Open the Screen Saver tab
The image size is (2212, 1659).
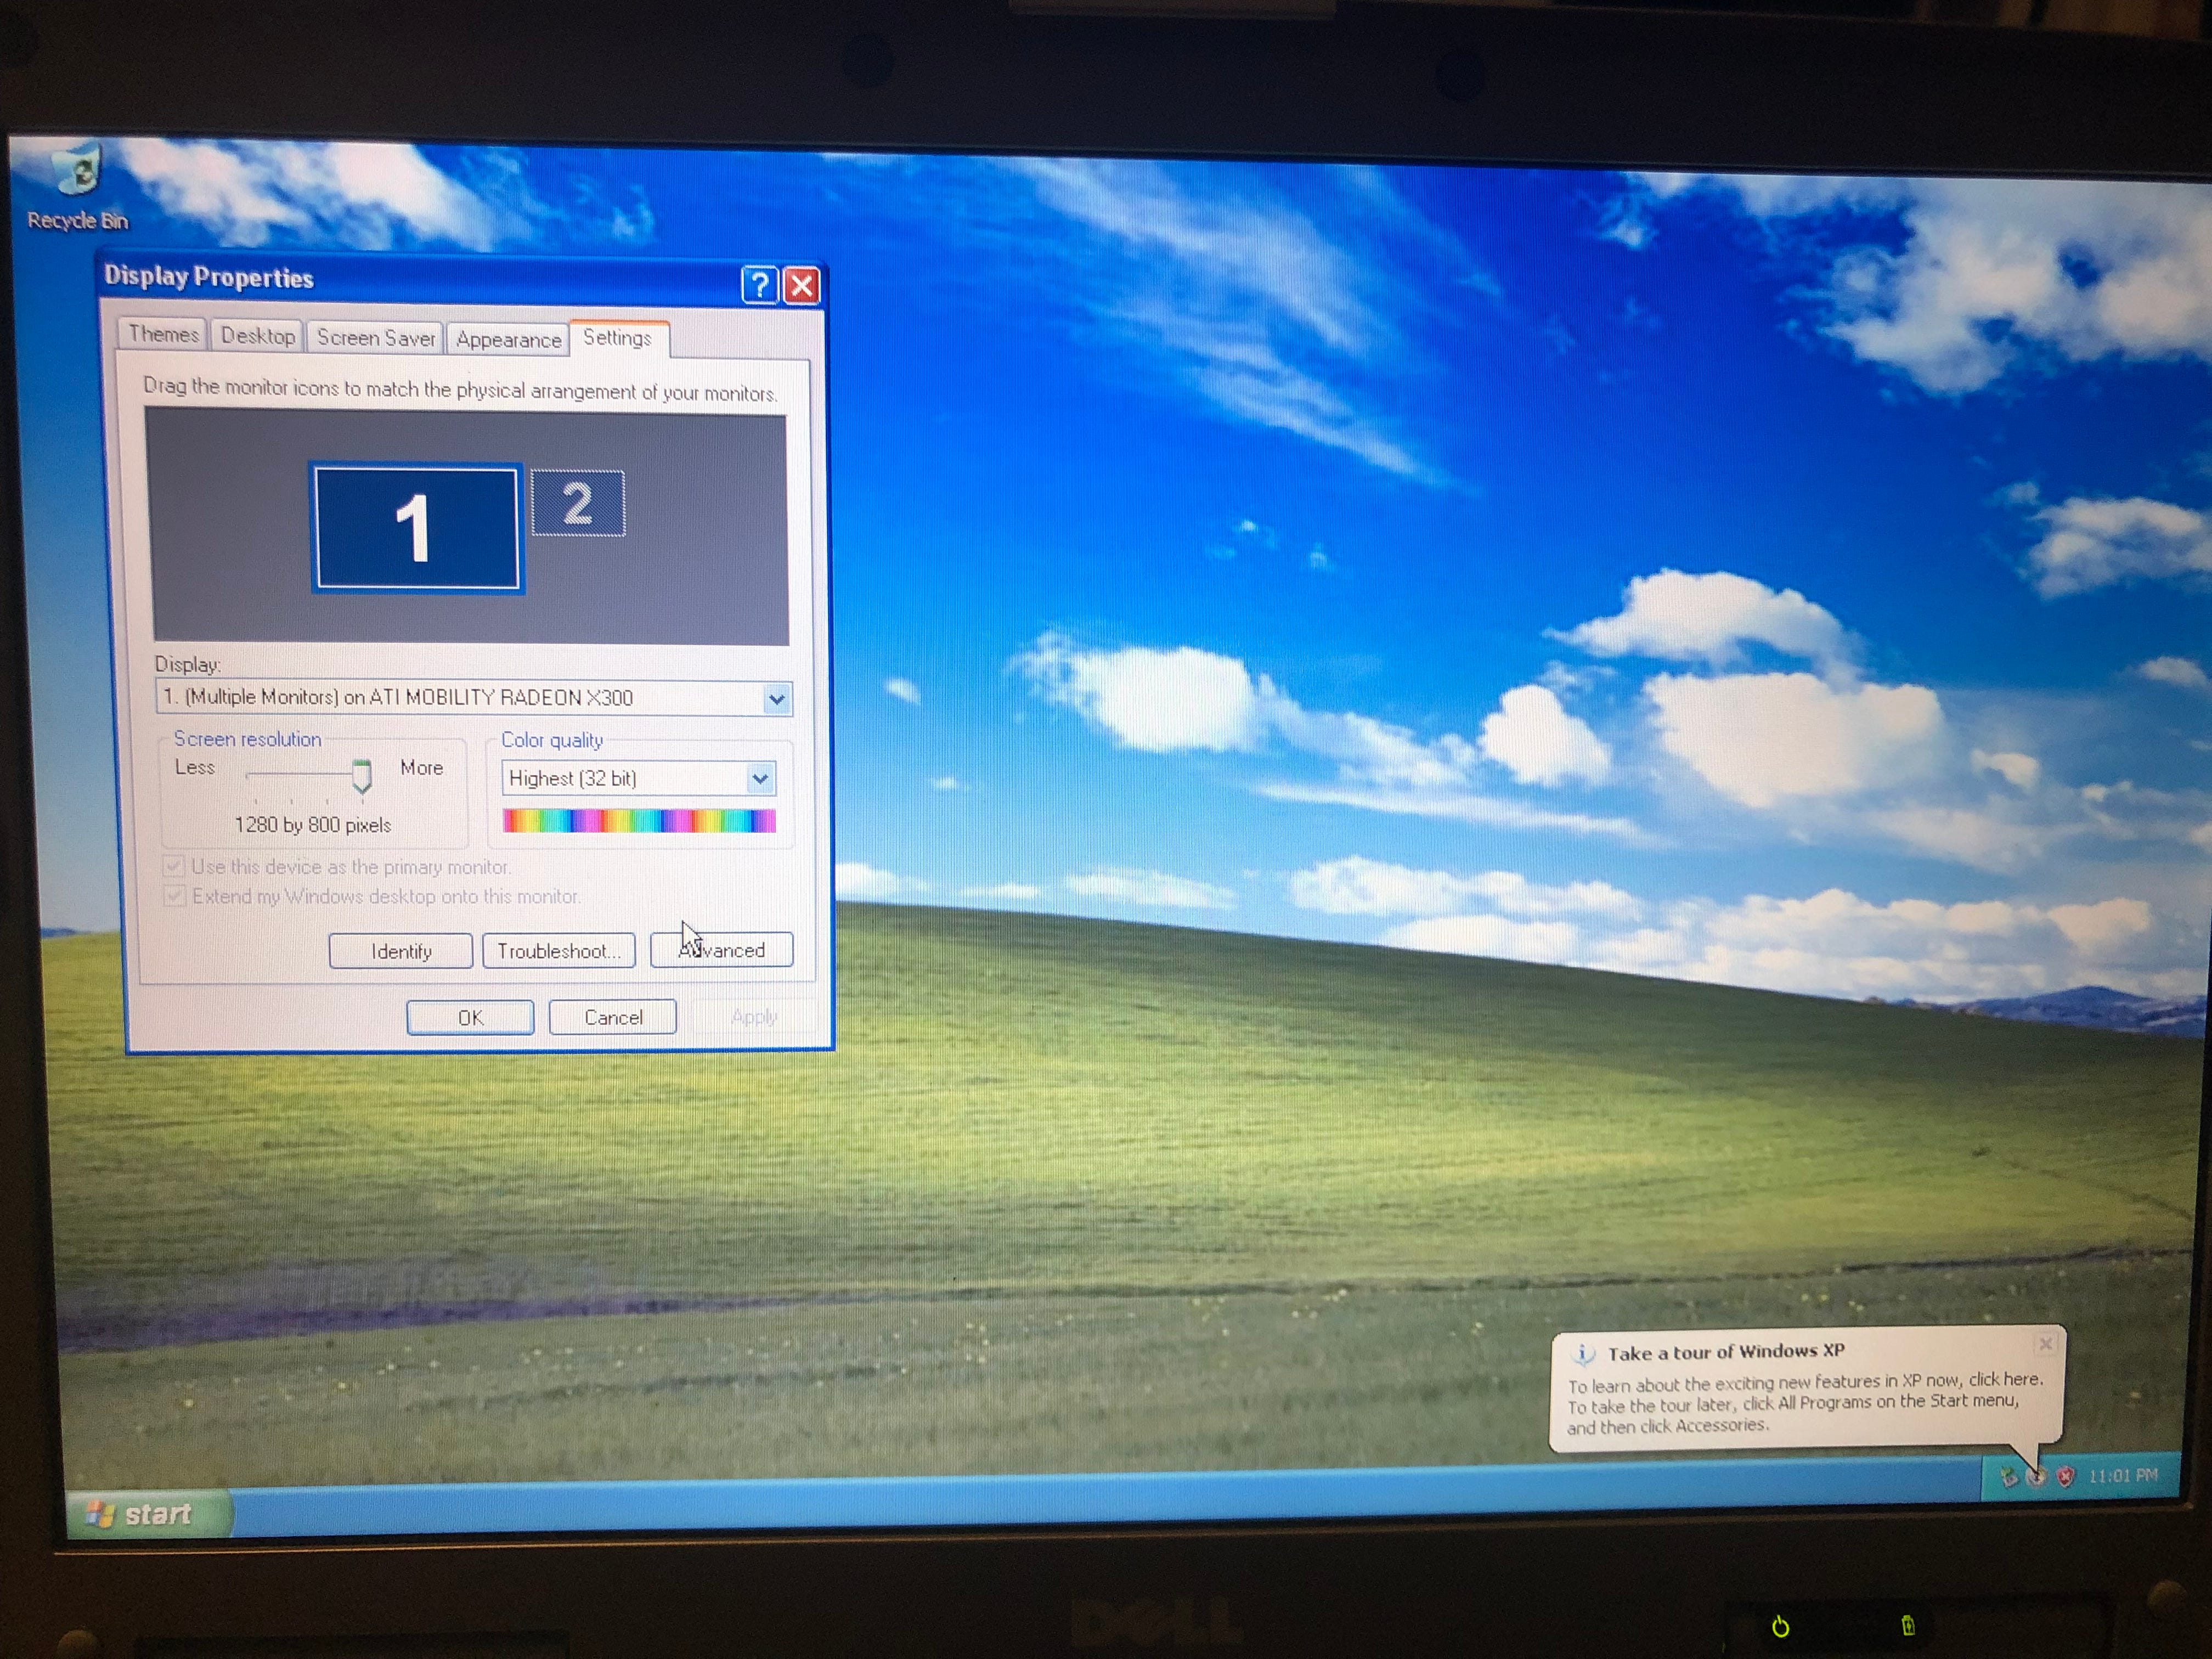[x=375, y=338]
